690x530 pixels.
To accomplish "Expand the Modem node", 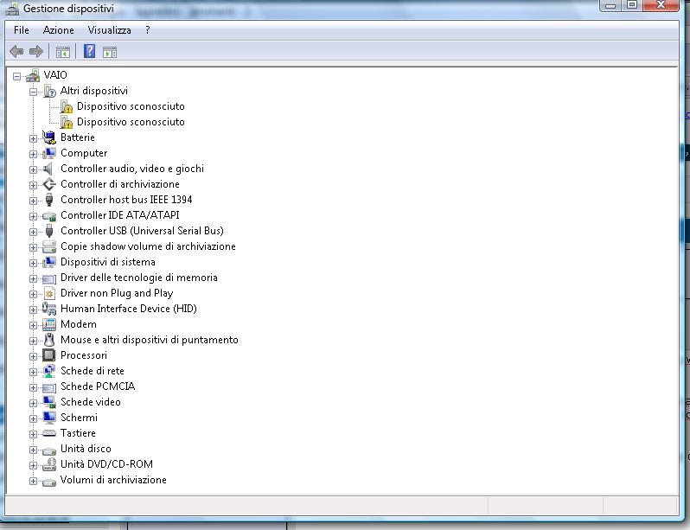I will (x=34, y=325).
